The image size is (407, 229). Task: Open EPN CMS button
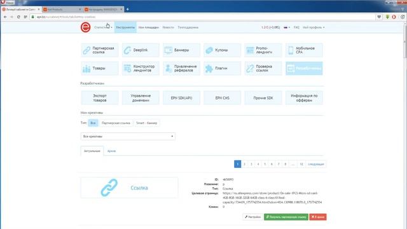tap(222, 98)
